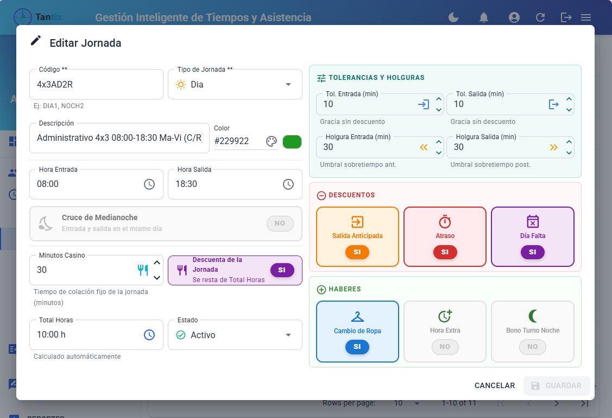This screenshot has height=418, width=612.
Task: Open the hamburger menu icon
Action: [x=586, y=17]
